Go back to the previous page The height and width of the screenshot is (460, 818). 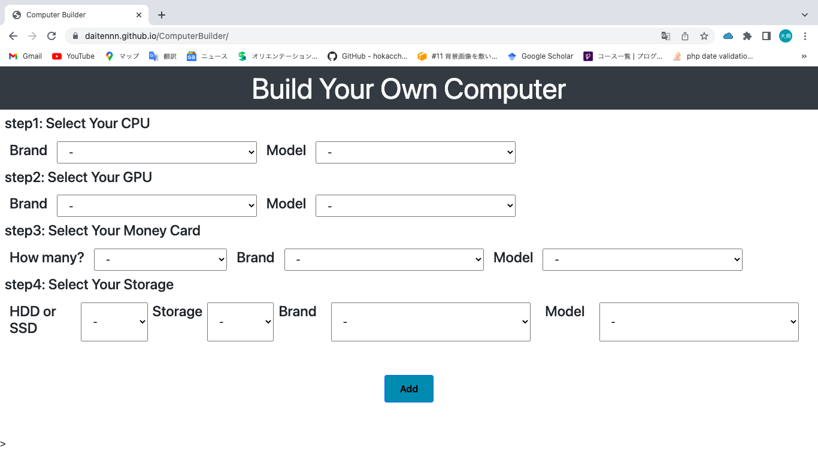point(13,36)
